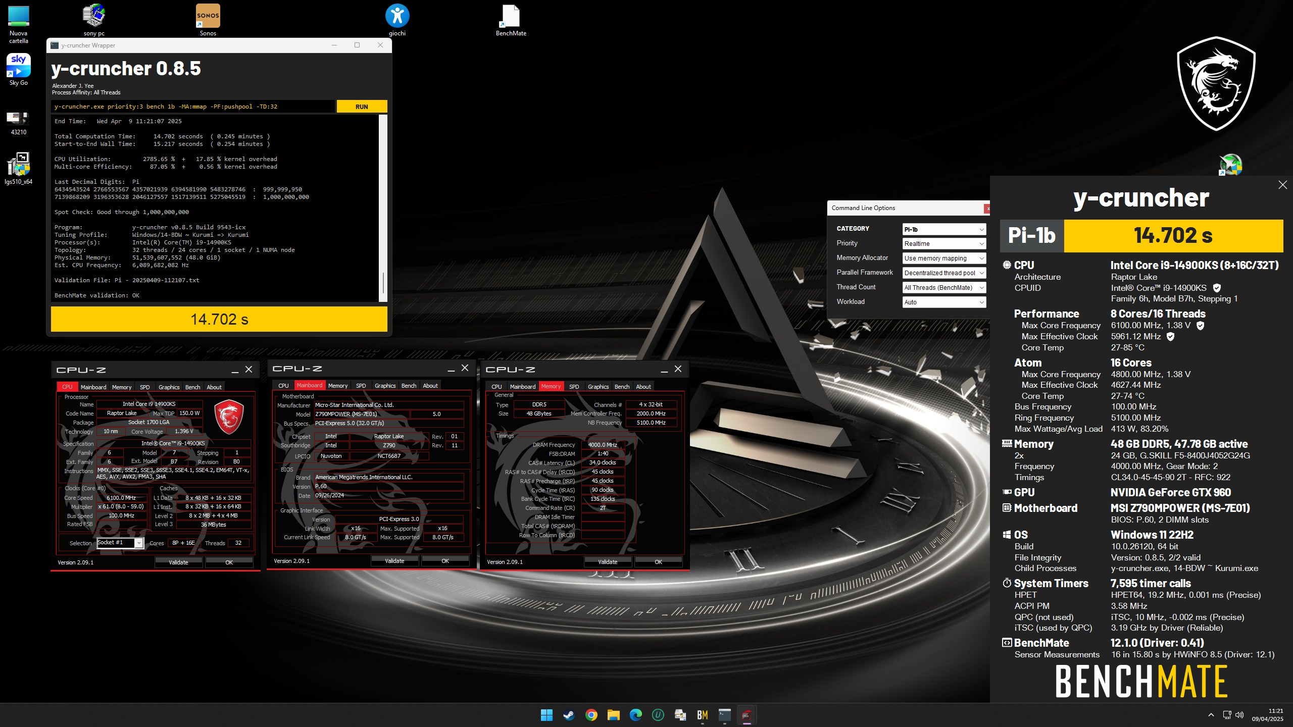Click the Pi-1b score in BenchMate panel
1293x727 pixels.
pyautogui.click(x=1173, y=236)
